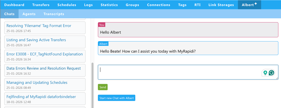Click timestamp '25-01-2026 16:47'

pos(19,45)
